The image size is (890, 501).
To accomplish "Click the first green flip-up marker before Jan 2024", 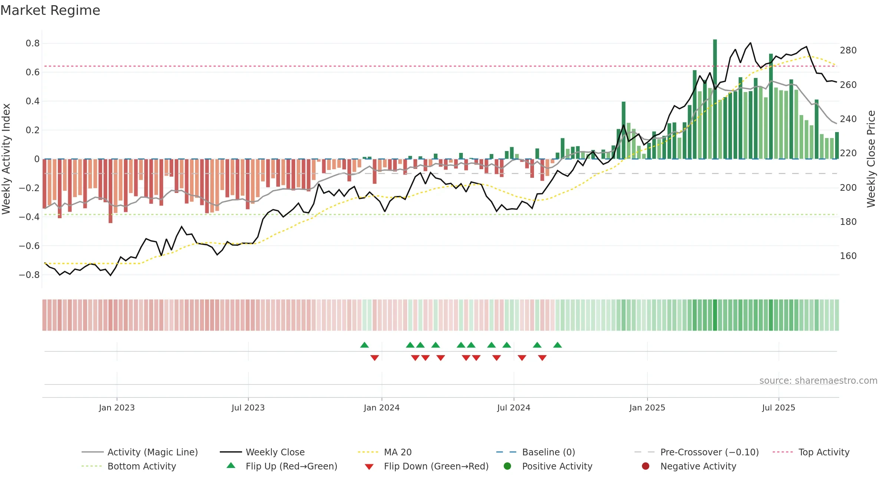I will [x=365, y=345].
